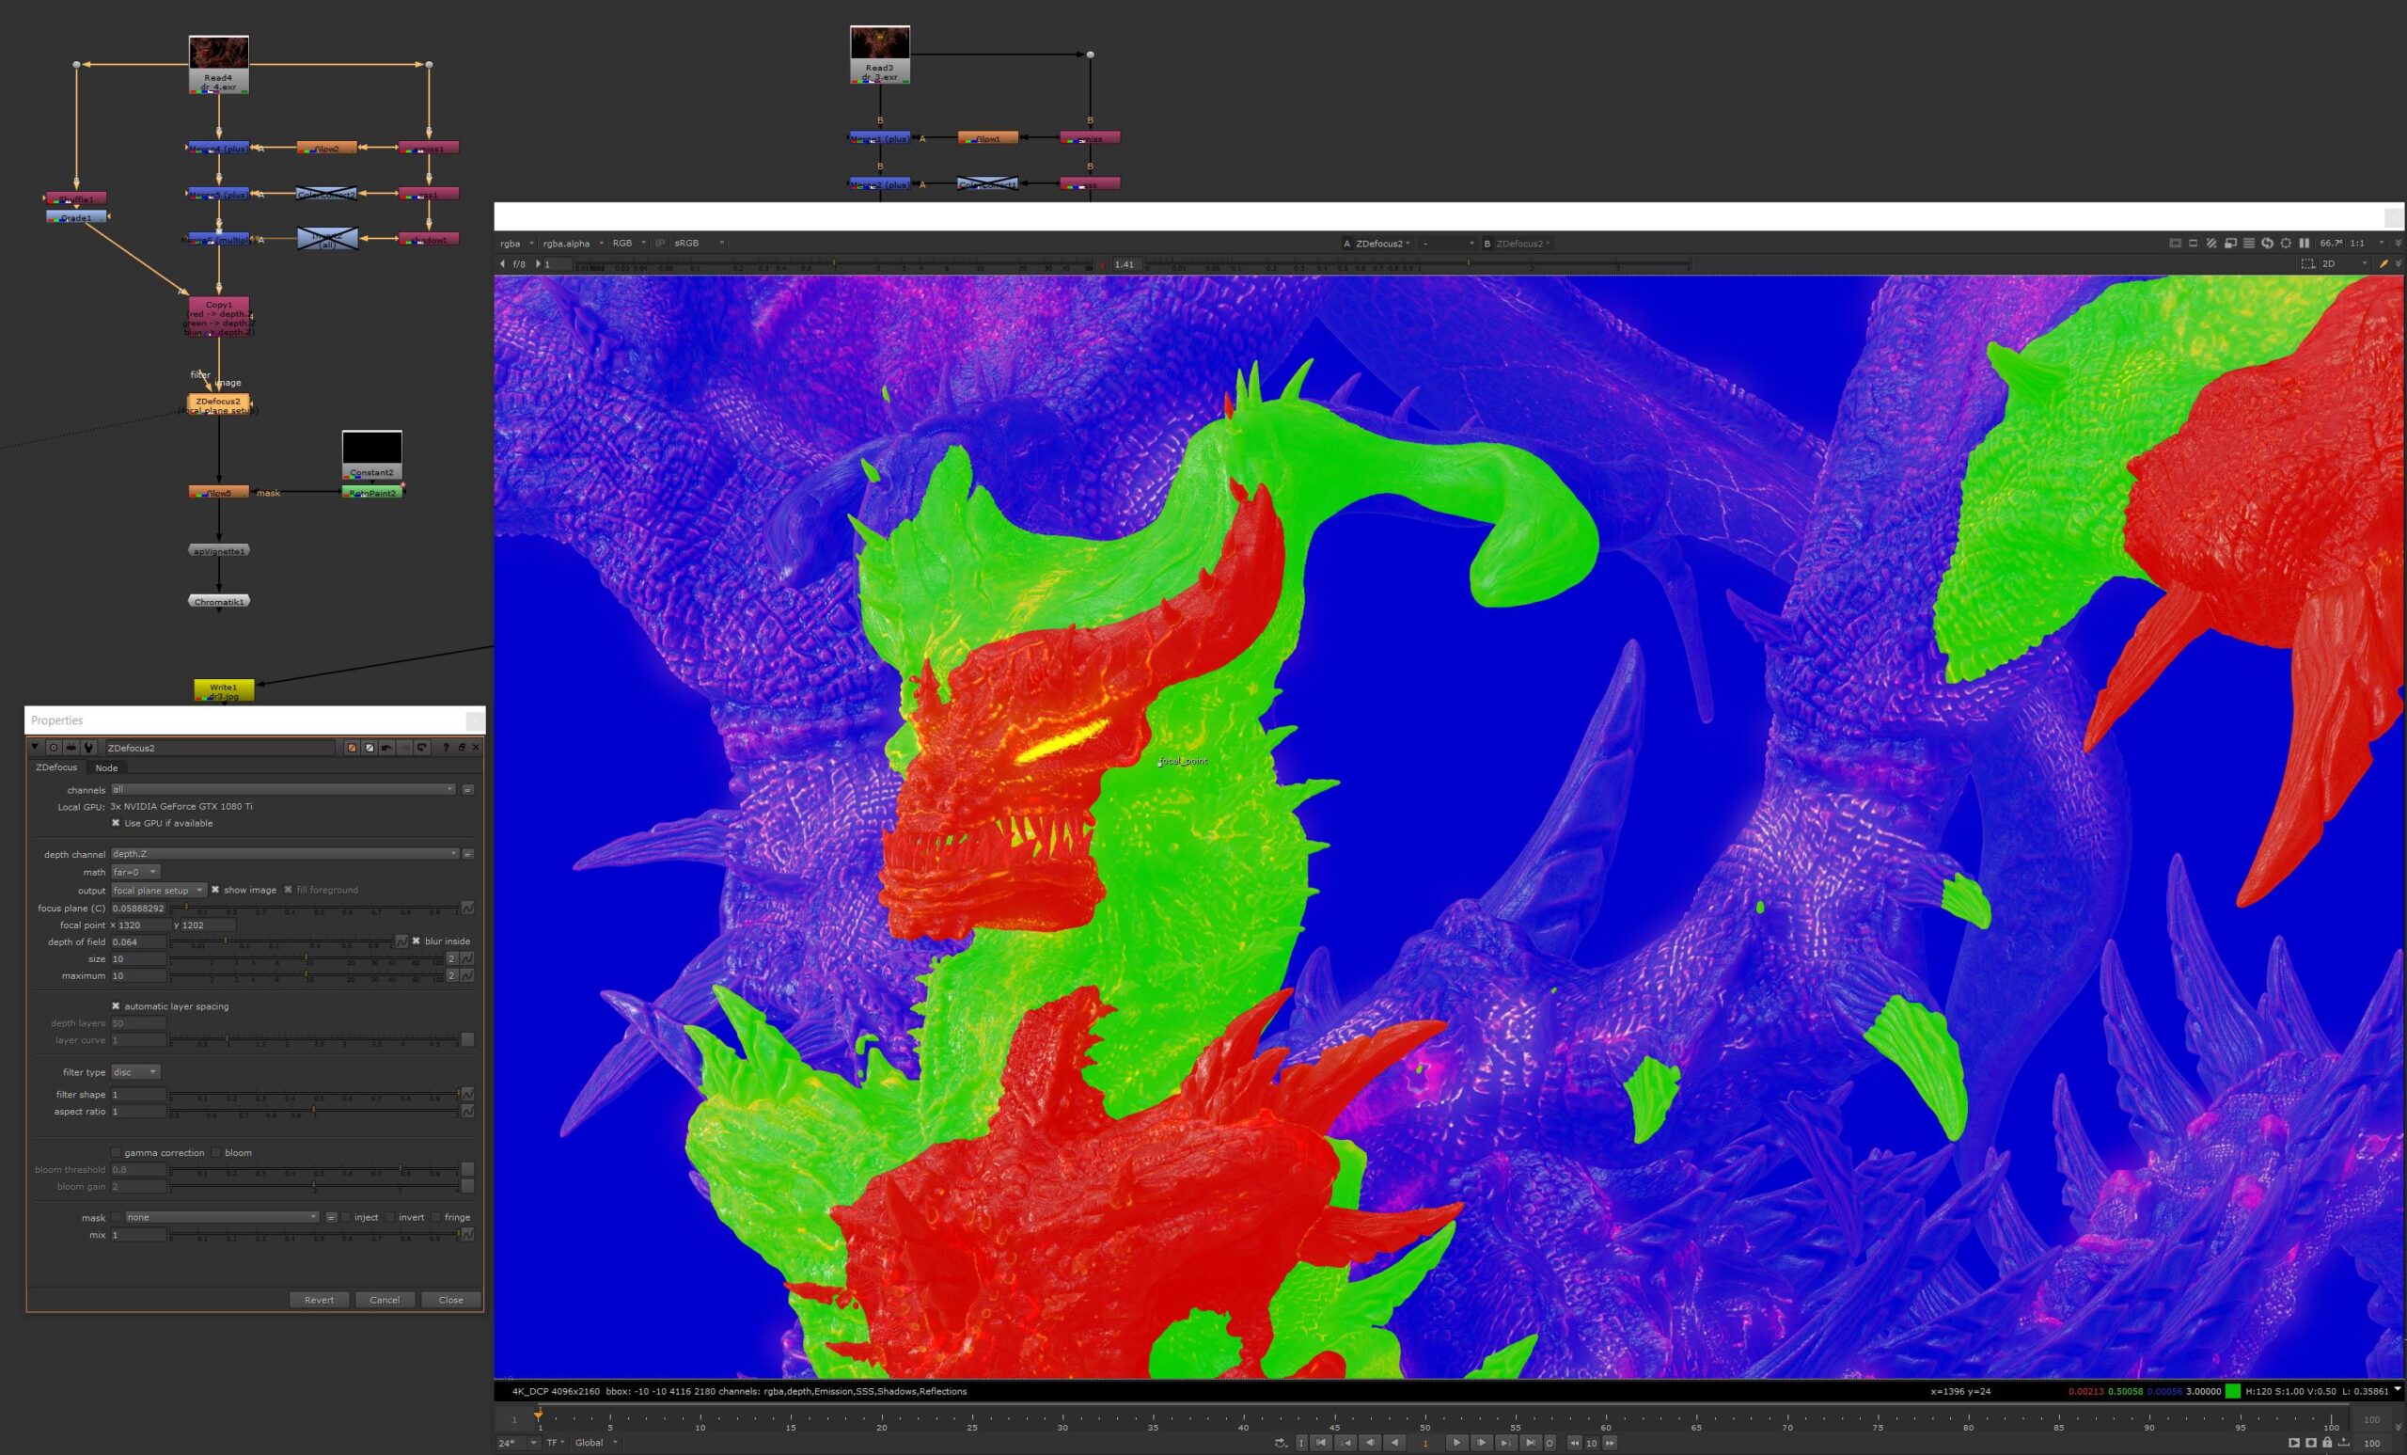
Task: Open the depth channel dropdown
Action: (x=283, y=853)
